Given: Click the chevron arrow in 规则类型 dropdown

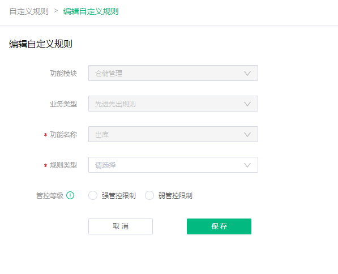Looking at the screenshot, I should point(247,165).
